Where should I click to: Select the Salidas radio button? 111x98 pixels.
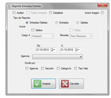coord(78,23)
